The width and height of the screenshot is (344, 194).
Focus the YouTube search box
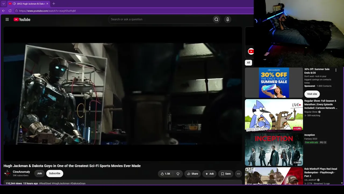160,19
